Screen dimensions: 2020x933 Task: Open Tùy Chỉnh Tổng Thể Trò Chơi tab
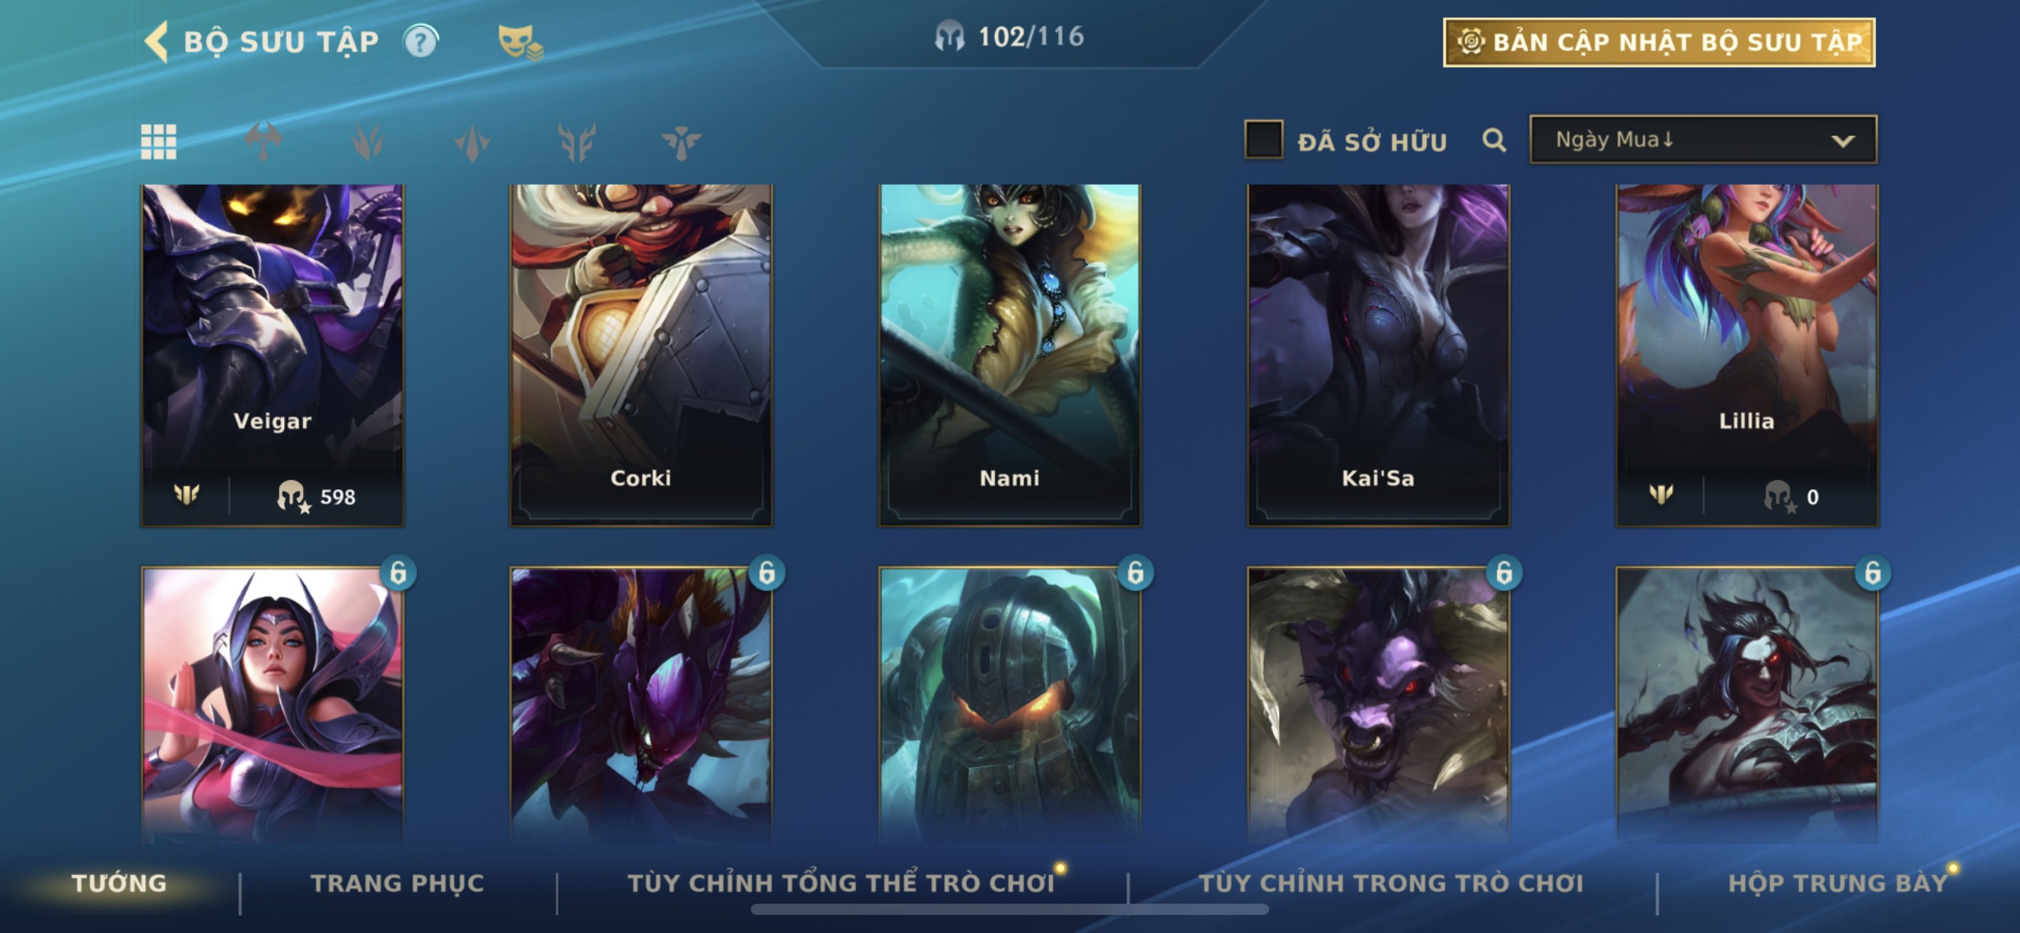coord(841,883)
